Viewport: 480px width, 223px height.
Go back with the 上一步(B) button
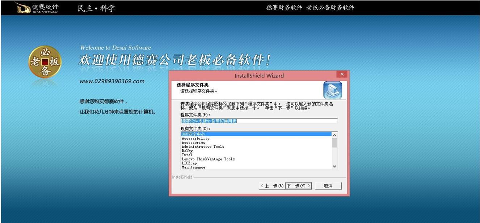(272, 186)
